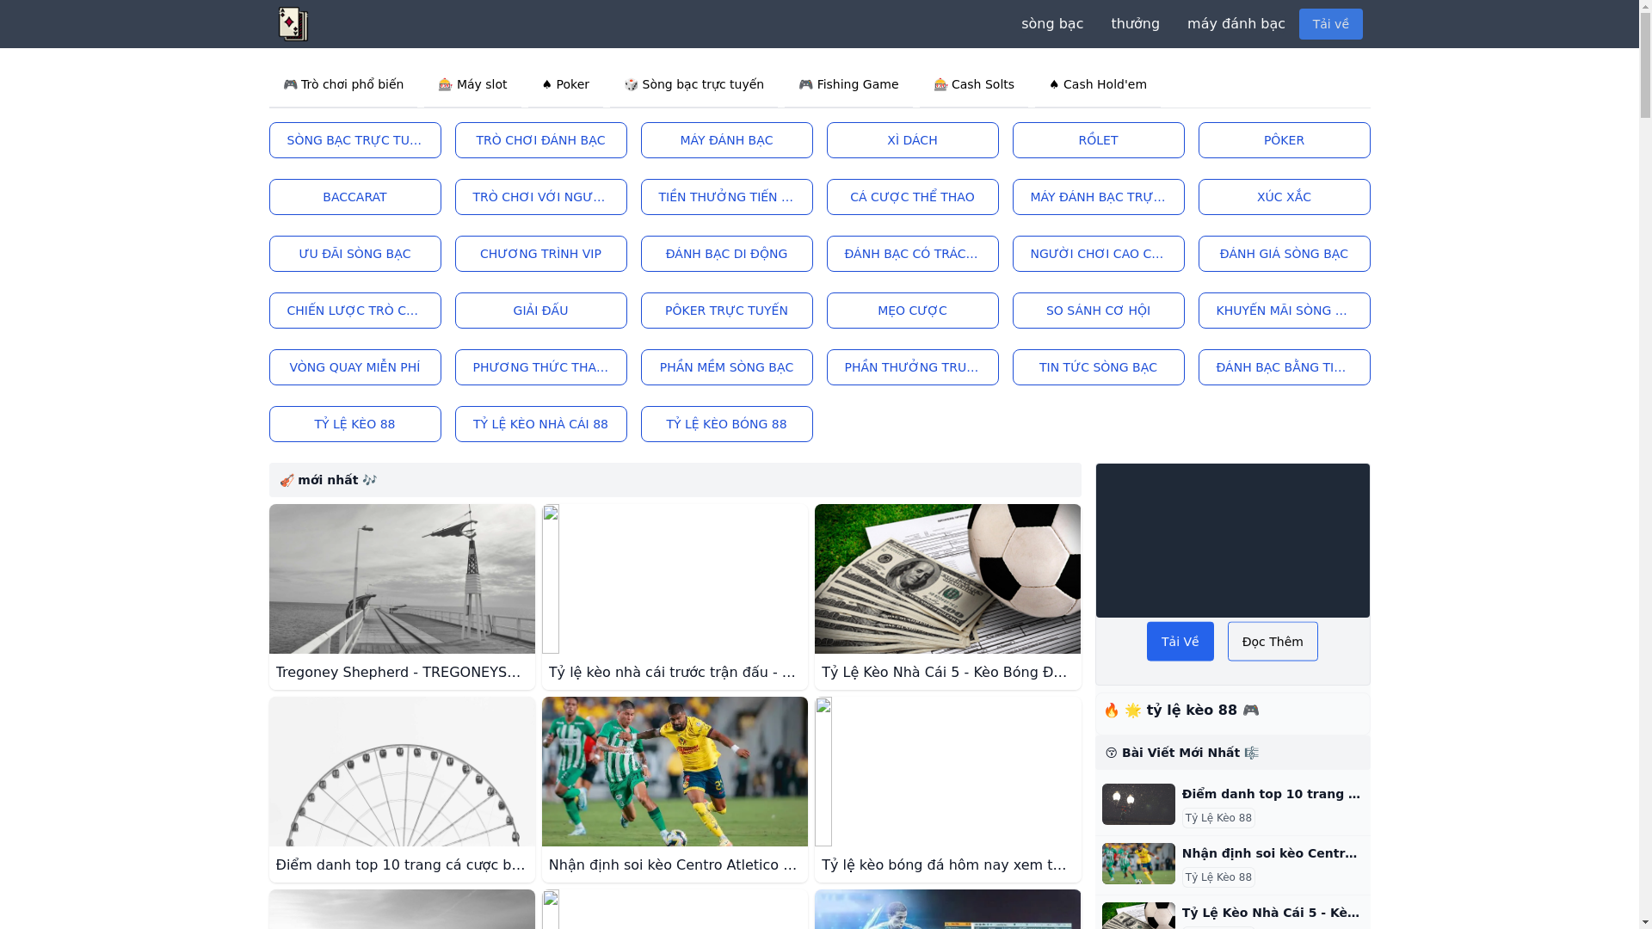Viewport: 1652px width, 929px height.
Task: Open the RÔLET category
Action: (1098, 140)
